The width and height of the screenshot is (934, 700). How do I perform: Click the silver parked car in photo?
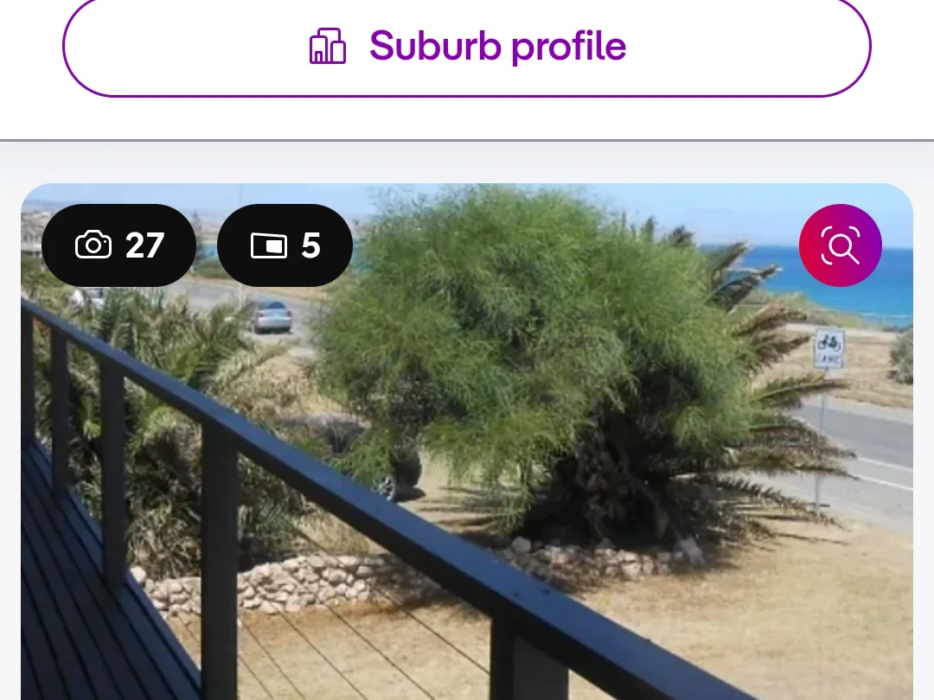click(272, 316)
